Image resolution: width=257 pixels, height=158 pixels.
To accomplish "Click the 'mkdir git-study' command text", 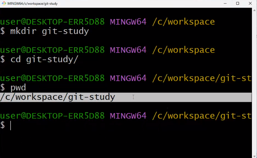I will click(50, 31).
